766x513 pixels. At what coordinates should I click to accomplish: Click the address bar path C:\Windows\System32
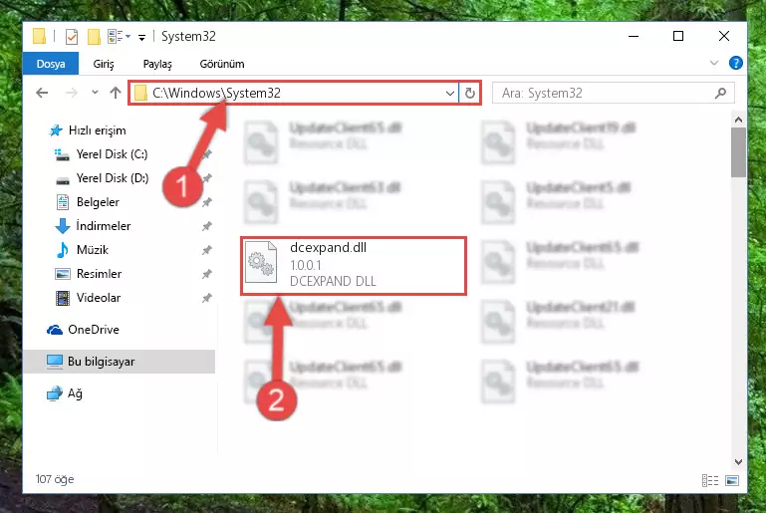(x=216, y=93)
